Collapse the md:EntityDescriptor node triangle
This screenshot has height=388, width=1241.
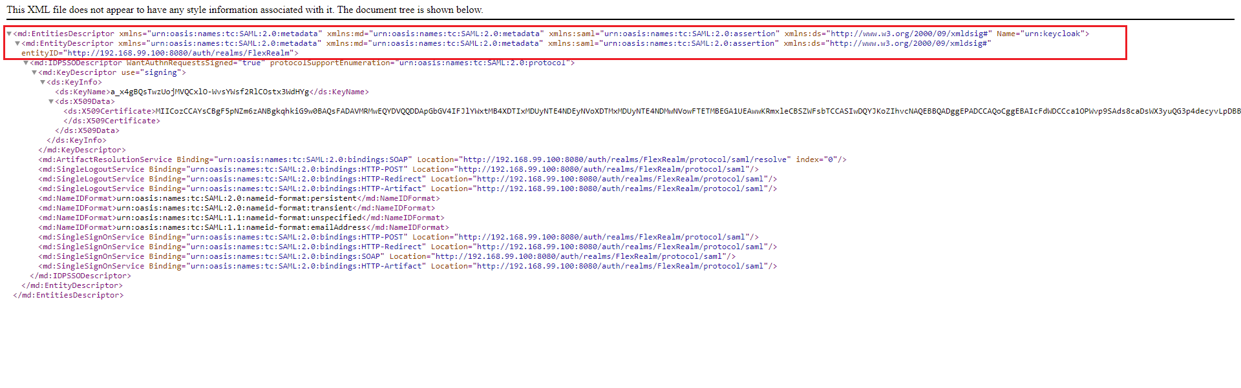pyautogui.click(x=17, y=43)
